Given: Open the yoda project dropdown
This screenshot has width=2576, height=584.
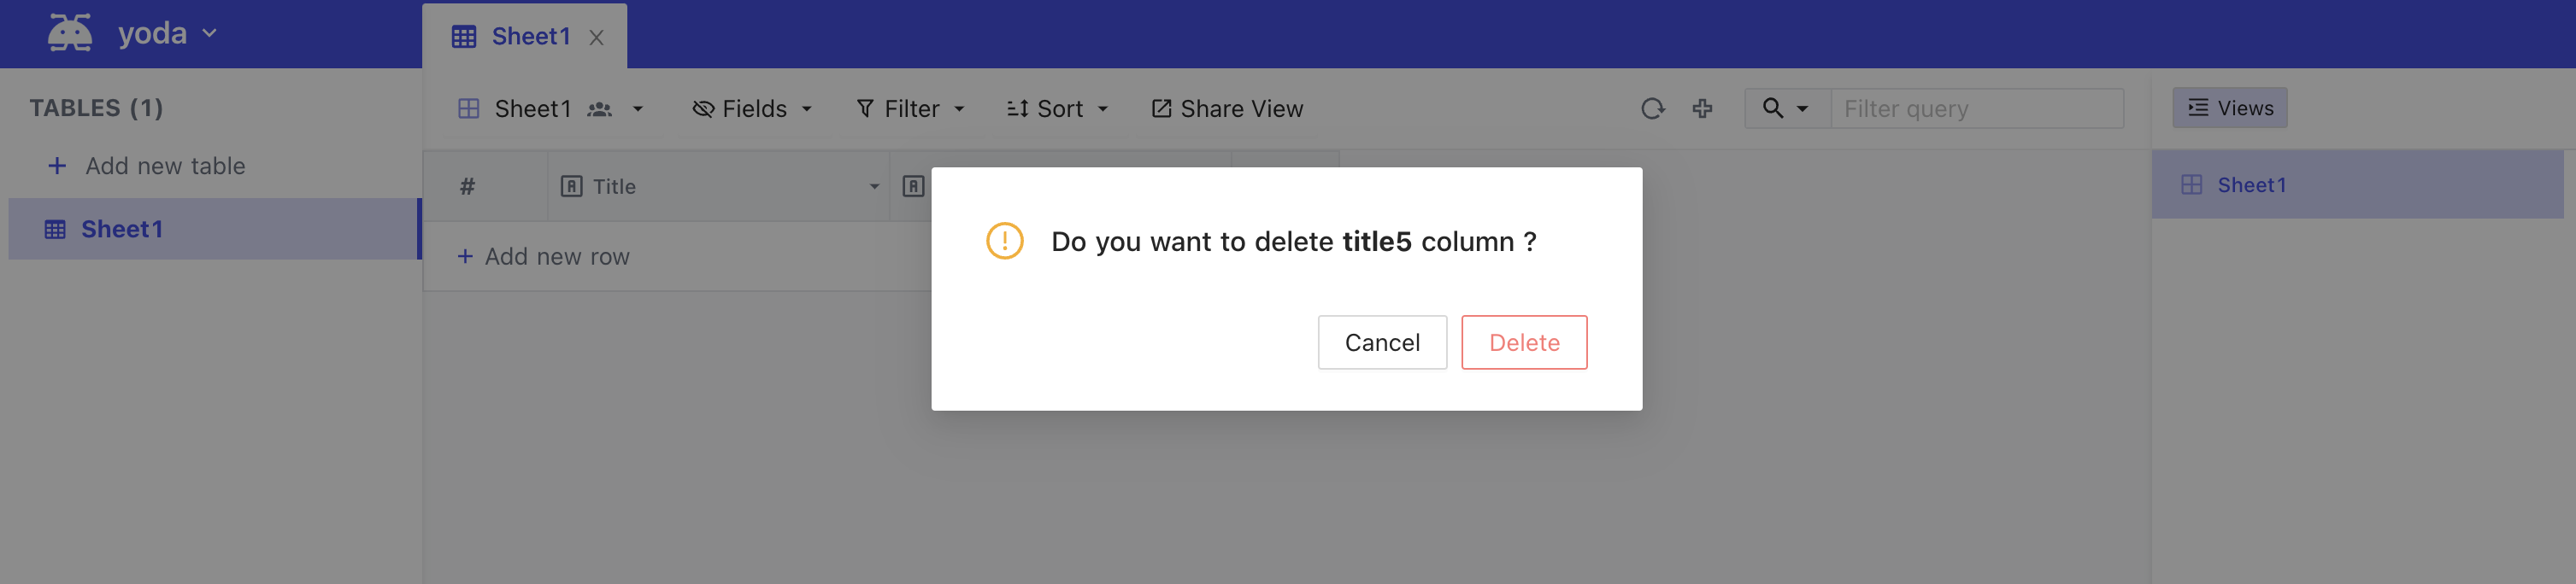Looking at the screenshot, I should click(167, 33).
